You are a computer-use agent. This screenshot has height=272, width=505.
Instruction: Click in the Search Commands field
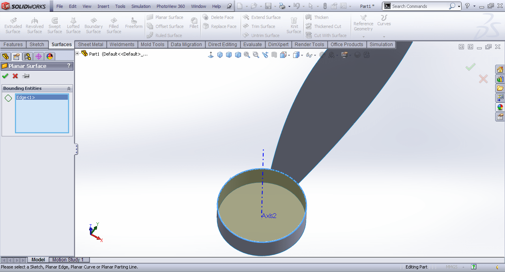[x=419, y=6]
